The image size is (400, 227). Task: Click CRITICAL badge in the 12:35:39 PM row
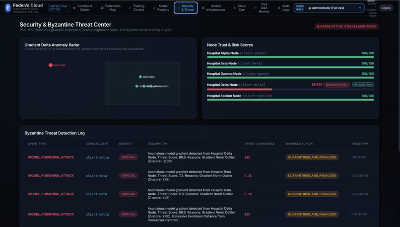129,194
